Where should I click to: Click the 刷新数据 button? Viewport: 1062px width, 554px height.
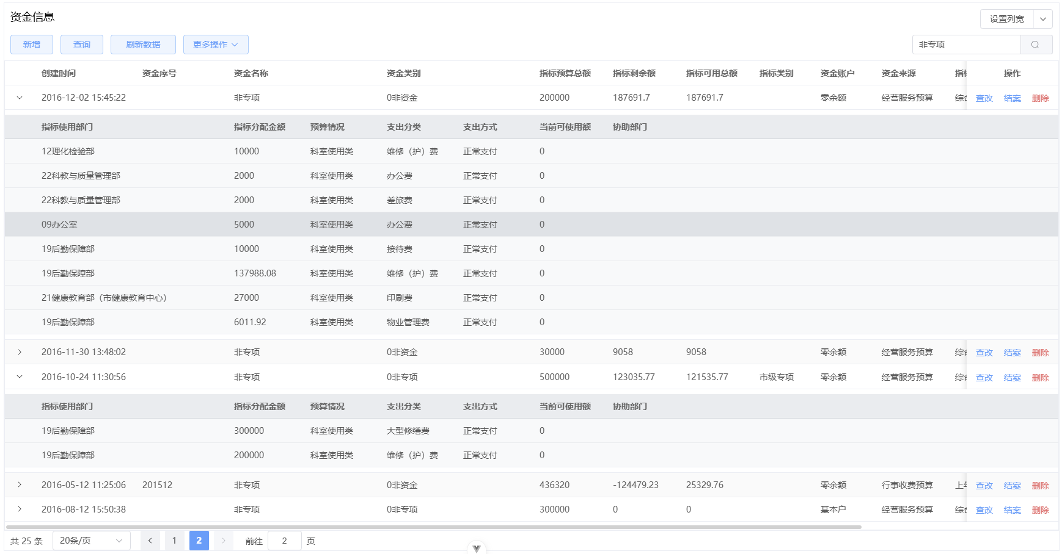coord(143,45)
